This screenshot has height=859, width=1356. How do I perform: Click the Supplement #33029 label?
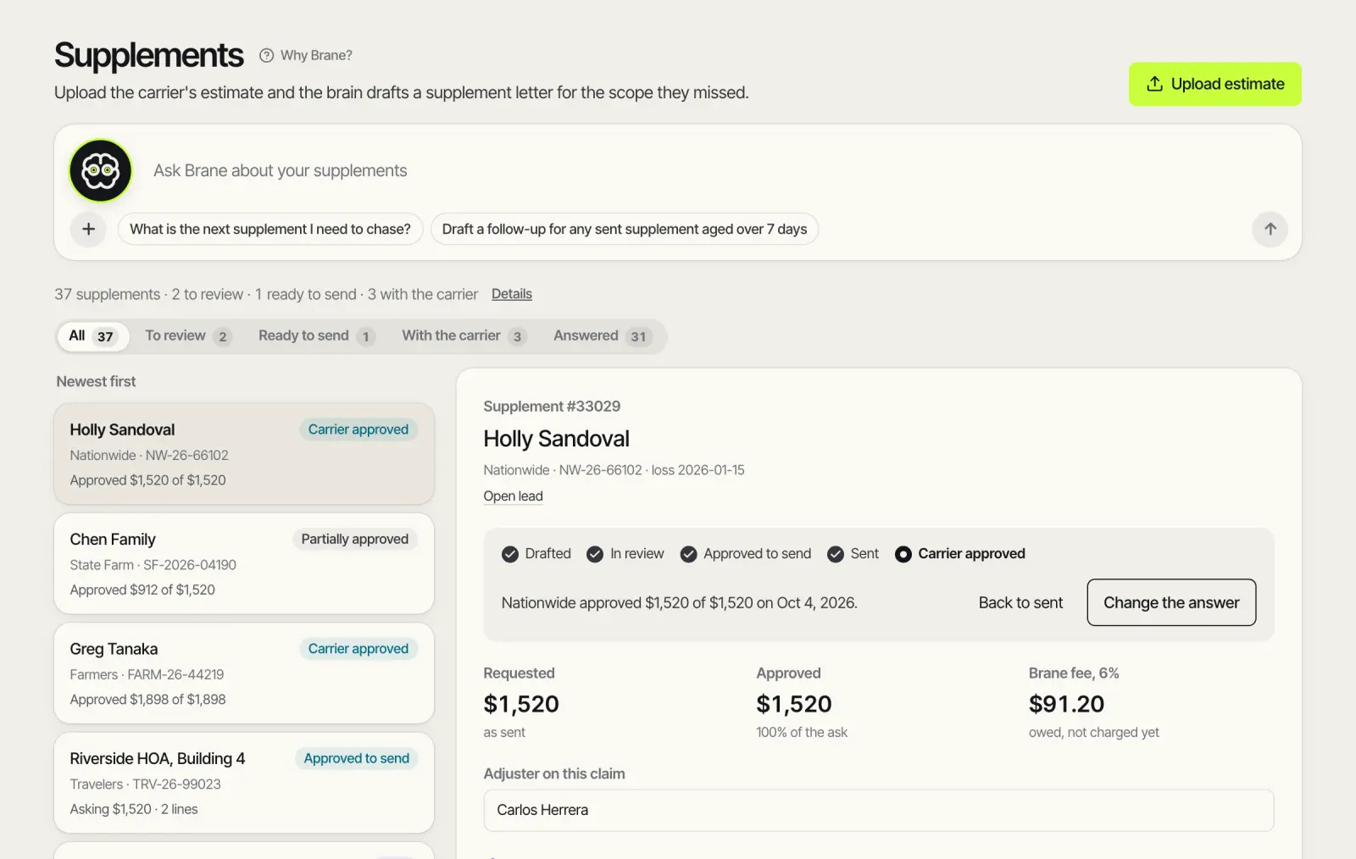point(552,406)
